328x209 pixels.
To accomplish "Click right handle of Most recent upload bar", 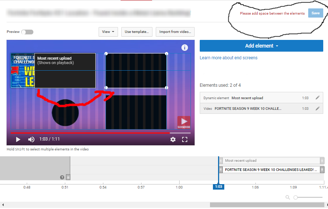I will (x=322, y=161).
